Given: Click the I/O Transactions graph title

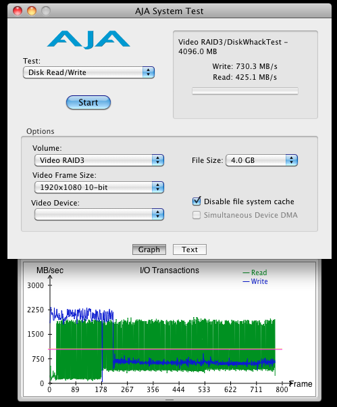Looking at the screenshot, I should click(x=170, y=270).
